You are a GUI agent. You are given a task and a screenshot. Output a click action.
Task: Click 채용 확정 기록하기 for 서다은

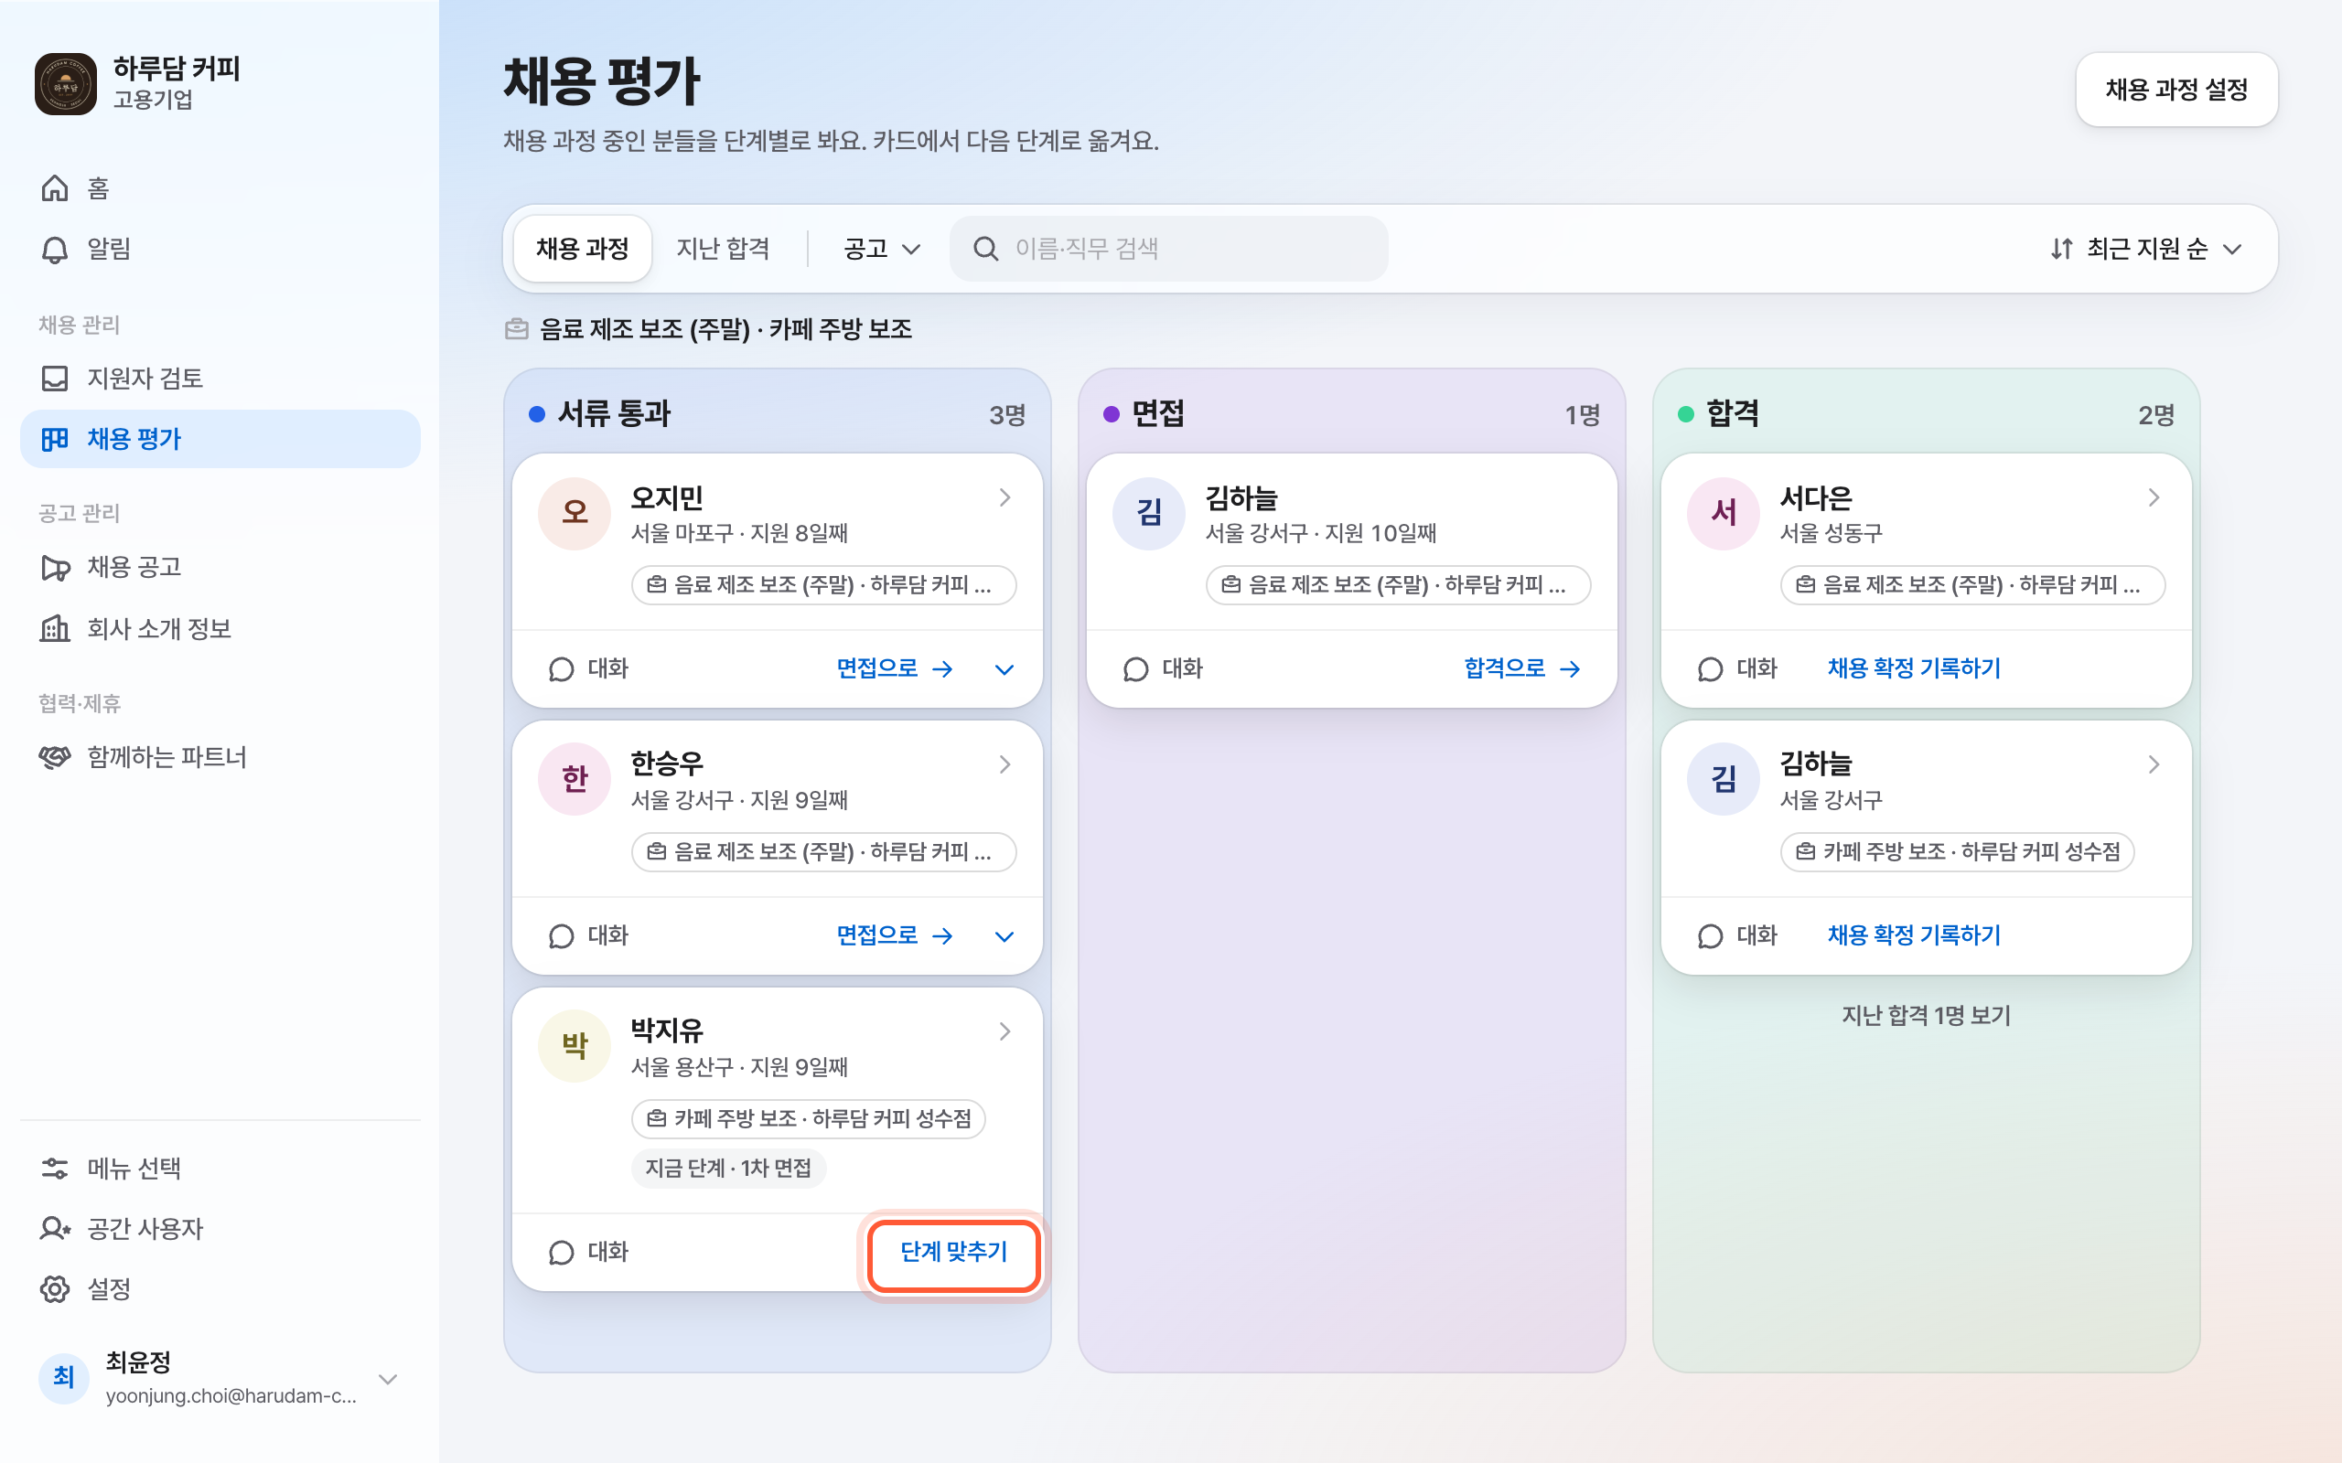(1913, 668)
